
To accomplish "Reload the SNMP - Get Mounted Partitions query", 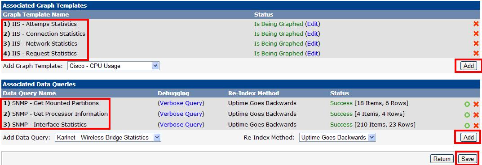I will (x=467, y=104).
